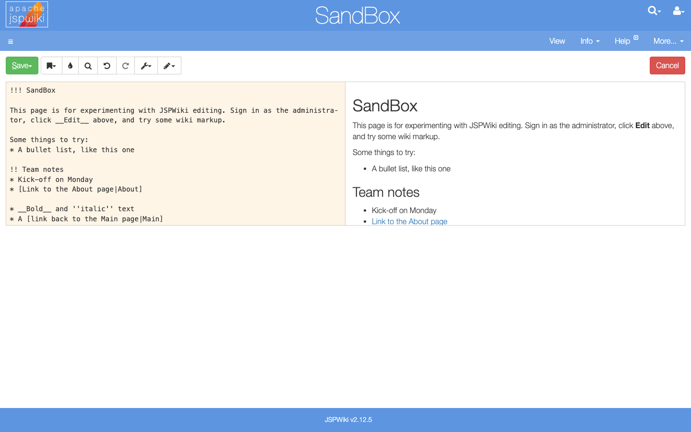Redo the last edit
691x432 pixels.
[126, 66]
